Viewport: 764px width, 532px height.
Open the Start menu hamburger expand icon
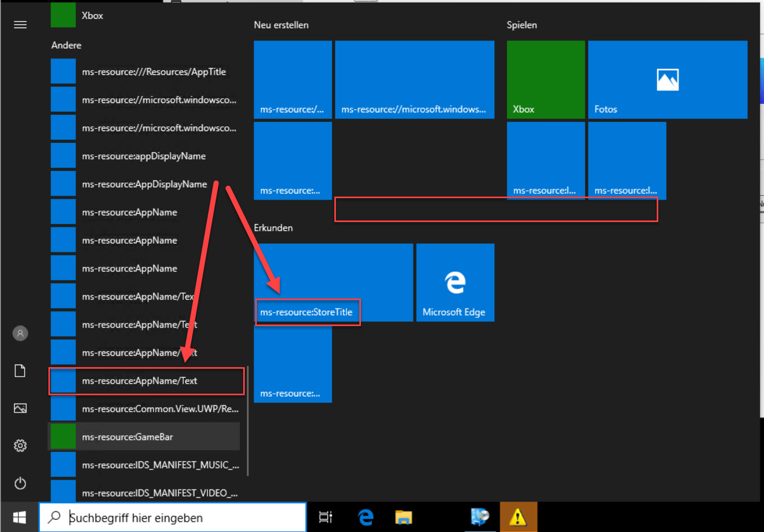pos(20,24)
